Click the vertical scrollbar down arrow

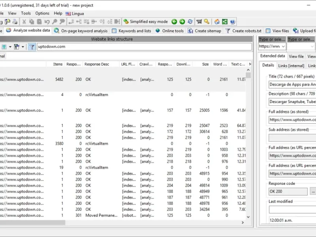[248, 217]
